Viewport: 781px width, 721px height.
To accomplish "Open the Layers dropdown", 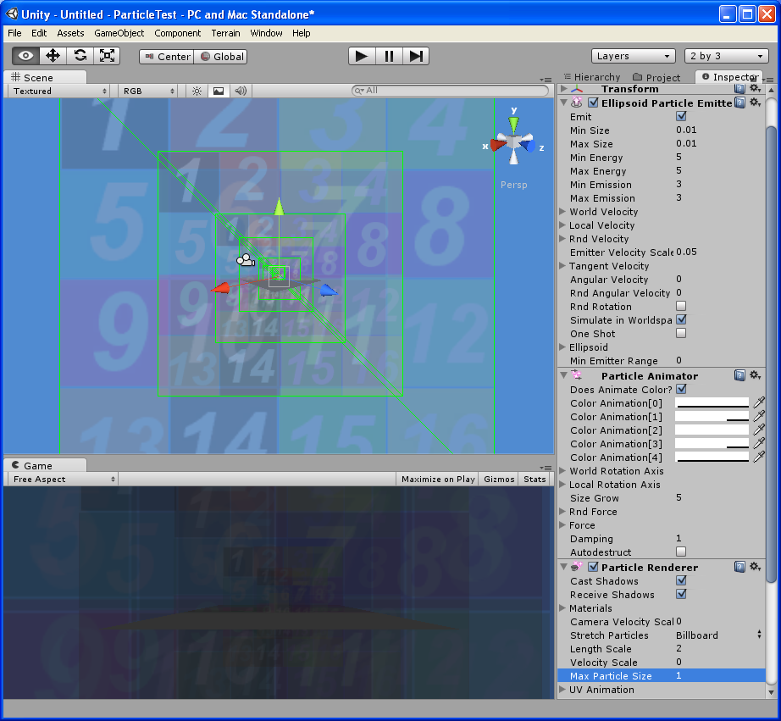I will [x=633, y=56].
